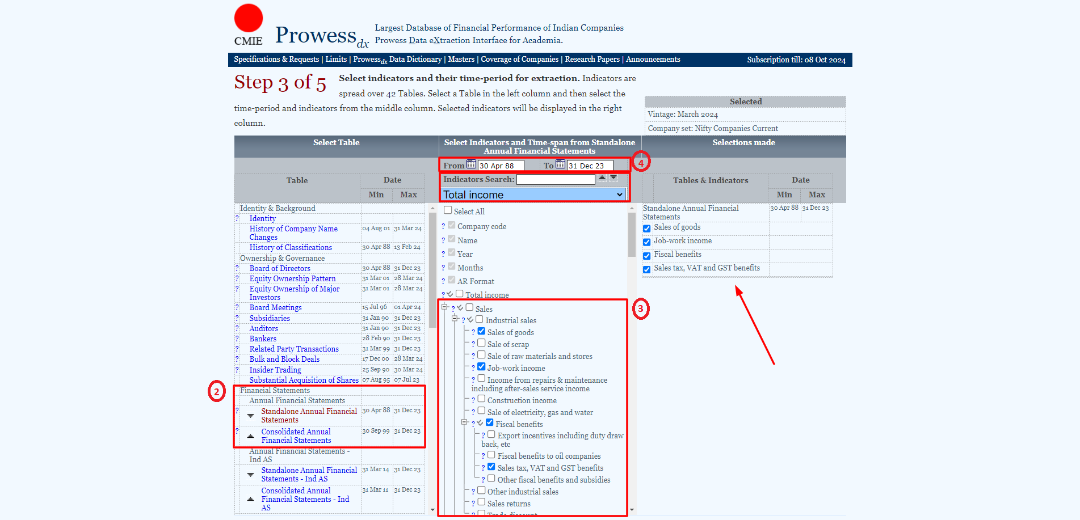Viewport: 1080px width, 520px height.
Task: Uncheck the Job-work income indicator checkbox
Action: [481, 367]
